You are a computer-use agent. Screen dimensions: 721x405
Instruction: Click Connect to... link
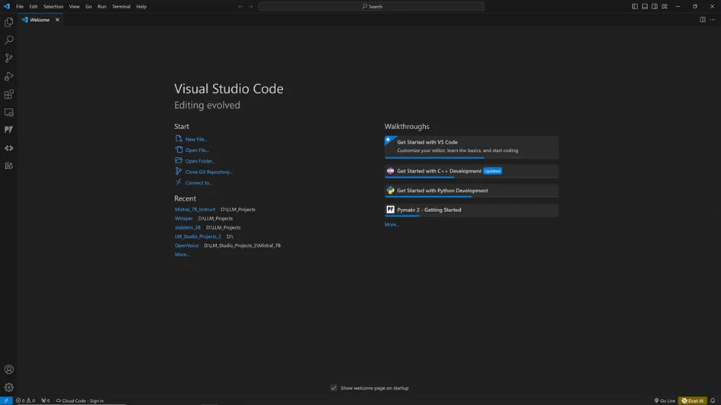[199, 183]
